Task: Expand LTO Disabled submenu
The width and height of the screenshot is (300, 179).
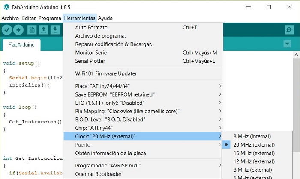Action: [x=143, y=103]
